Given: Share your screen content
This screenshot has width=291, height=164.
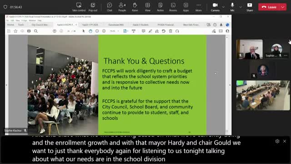Looking at the screenshot, I should 250,7.
